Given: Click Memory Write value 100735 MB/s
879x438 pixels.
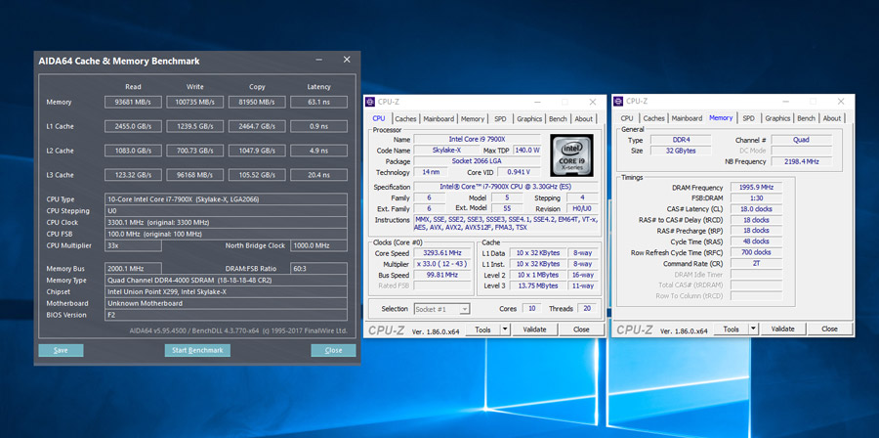Looking at the screenshot, I should point(195,102).
